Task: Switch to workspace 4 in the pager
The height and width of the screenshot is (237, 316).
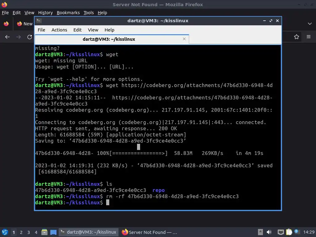Action: point(36,232)
